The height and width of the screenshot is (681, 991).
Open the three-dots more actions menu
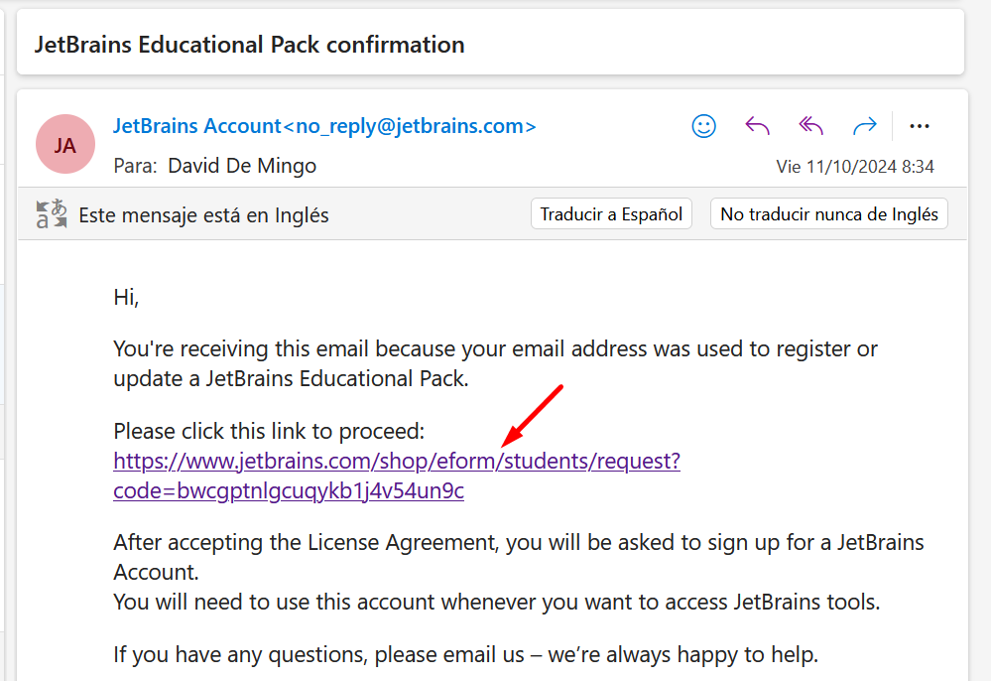[x=919, y=126]
